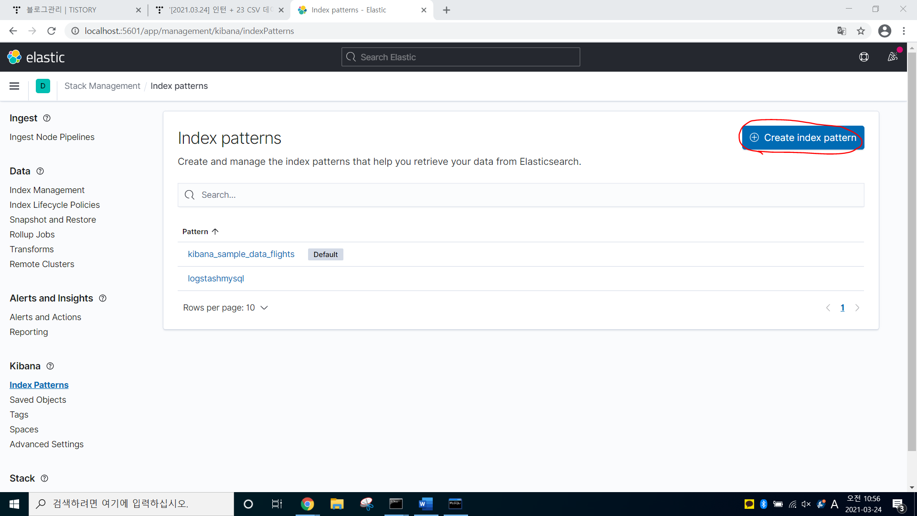Open the newsfeed icon with notification dot
This screenshot has width=917, height=516.
pos(892,57)
